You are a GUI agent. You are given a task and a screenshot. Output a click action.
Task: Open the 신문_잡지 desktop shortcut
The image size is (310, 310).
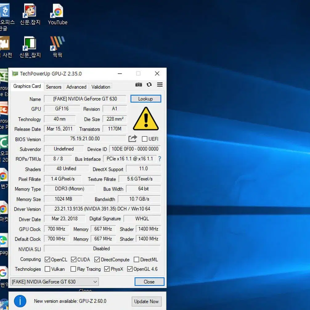coord(30,47)
